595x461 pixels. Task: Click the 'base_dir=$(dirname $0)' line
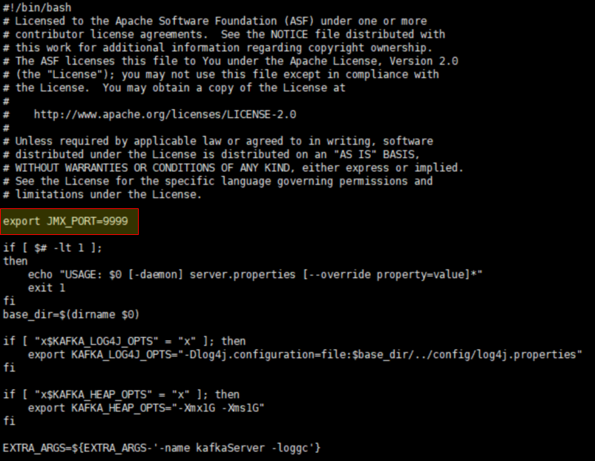(x=71, y=315)
